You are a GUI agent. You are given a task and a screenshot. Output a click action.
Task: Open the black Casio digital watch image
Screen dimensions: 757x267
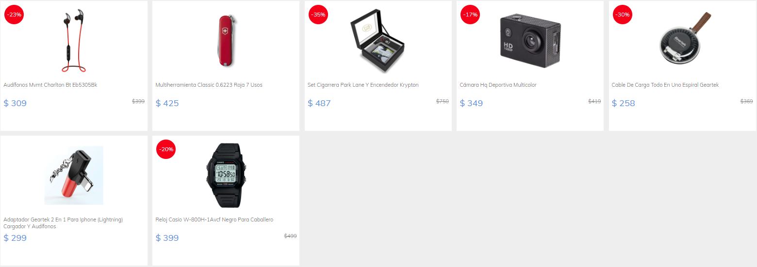click(x=226, y=175)
